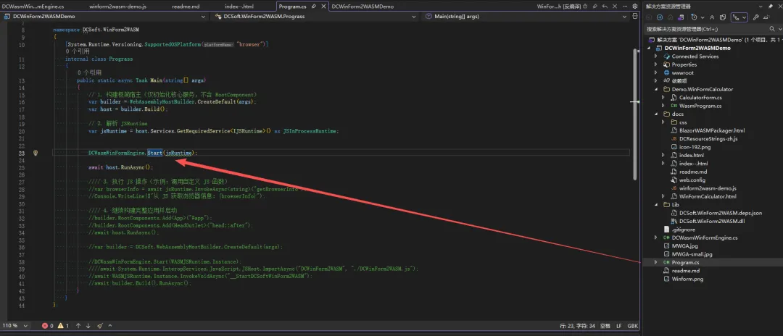The image size is (783, 336).
Task: Switch to winform2wasm-demo.js tab
Action: 118,7
